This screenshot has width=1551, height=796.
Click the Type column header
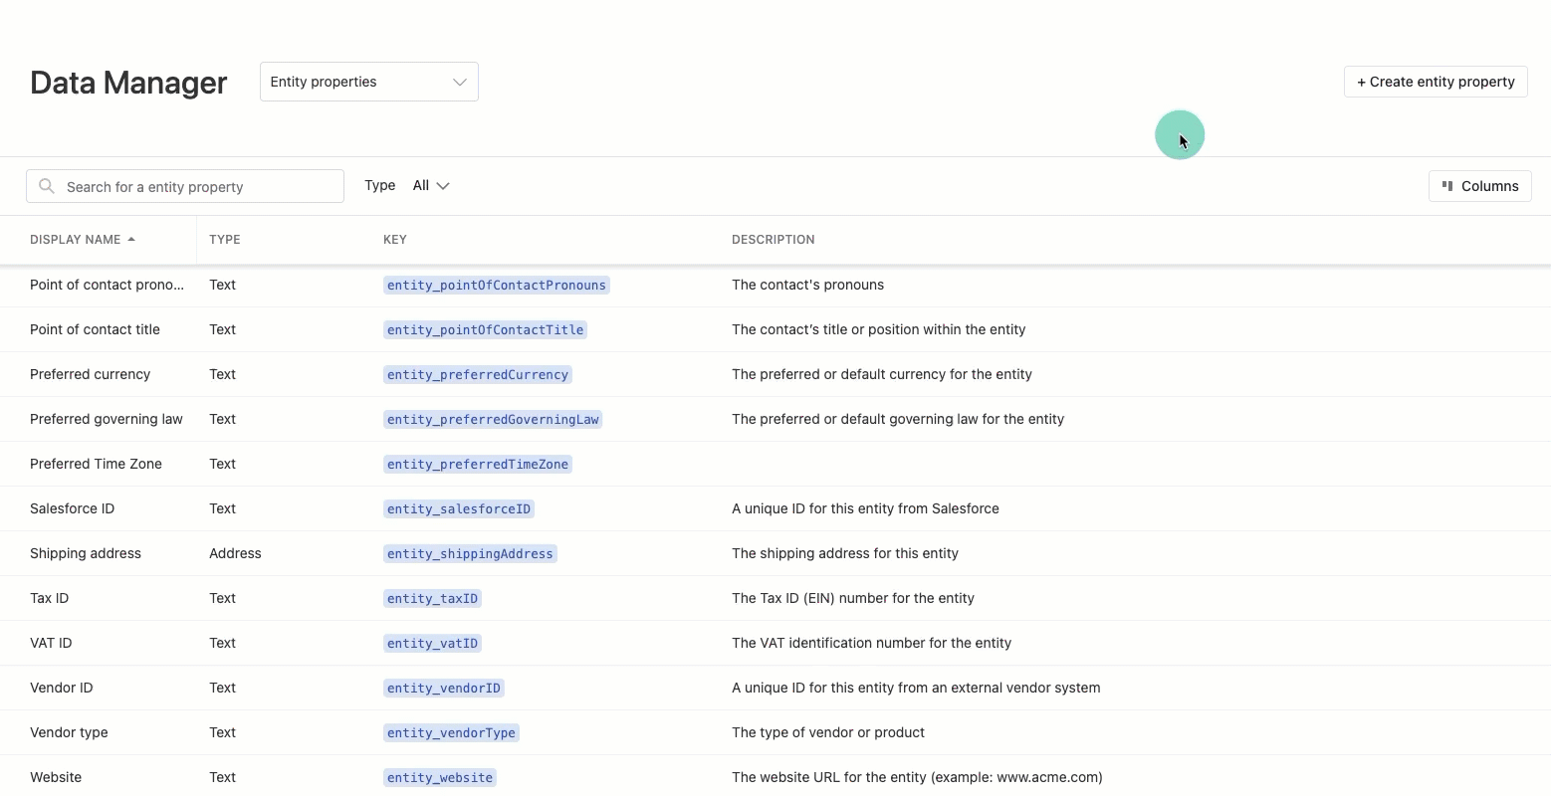pos(225,240)
